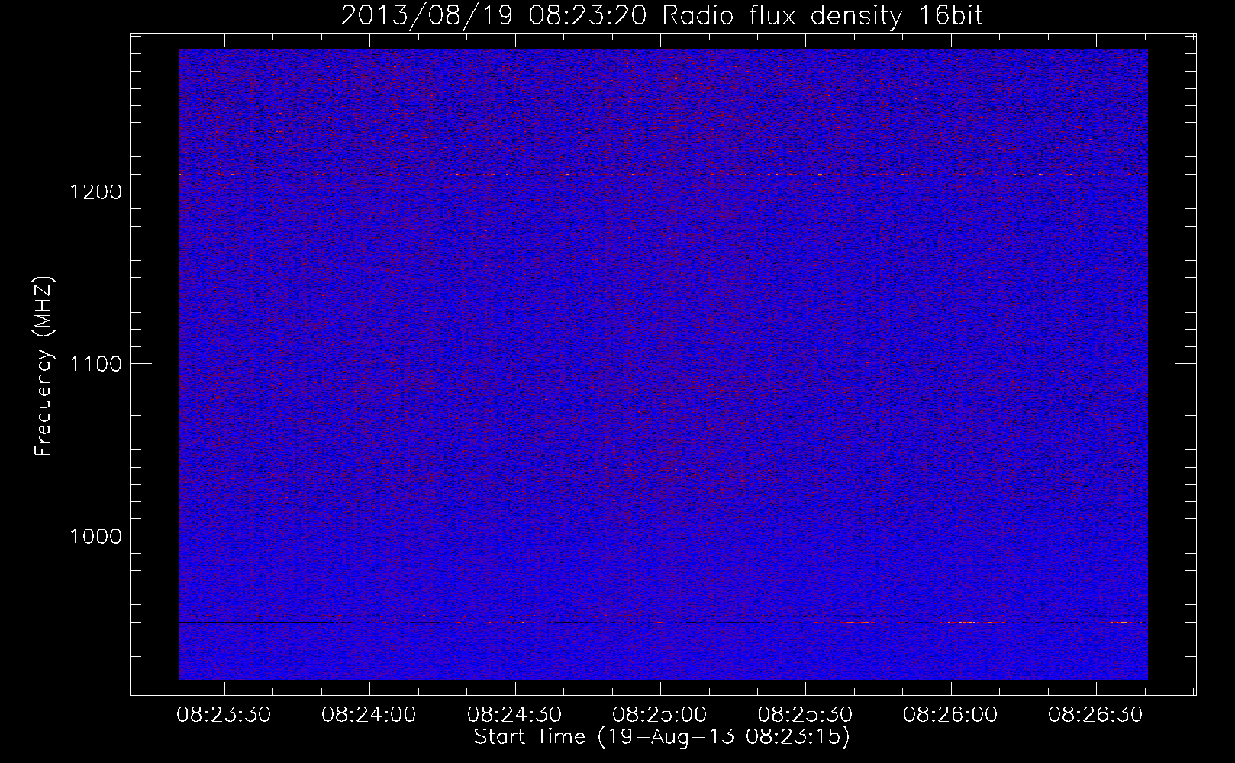1235x763 pixels.
Task: Click the 1100 frequency tick label
Action: pyautogui.click(x=95, y=364)
